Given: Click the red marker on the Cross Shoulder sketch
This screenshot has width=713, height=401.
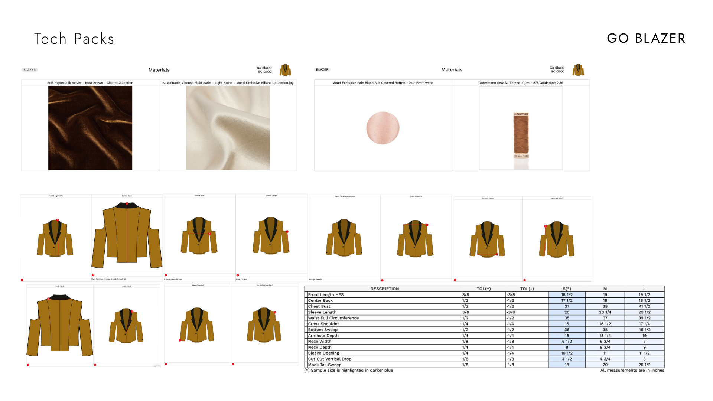Looking at the screenshot, I should coord(427,225).
